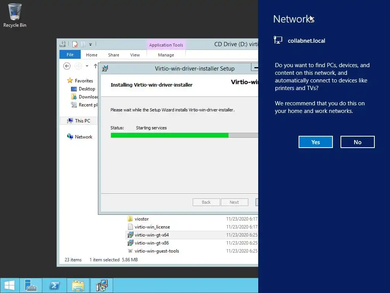Screen dimensions: 390x293
Task: Switch to the Share ribbon tab
Action: [113, 55]
